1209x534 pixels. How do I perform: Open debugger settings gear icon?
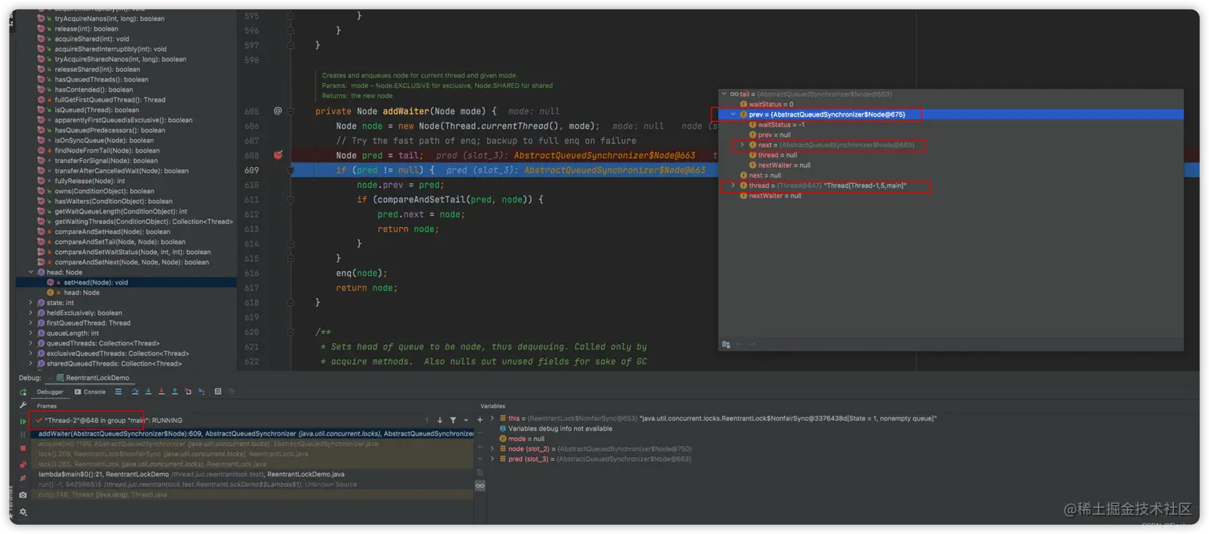point(22,512)
